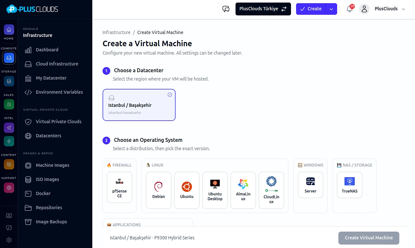
Task: Open Virtual Private Clouds menu item
Action: pos(58,122)
